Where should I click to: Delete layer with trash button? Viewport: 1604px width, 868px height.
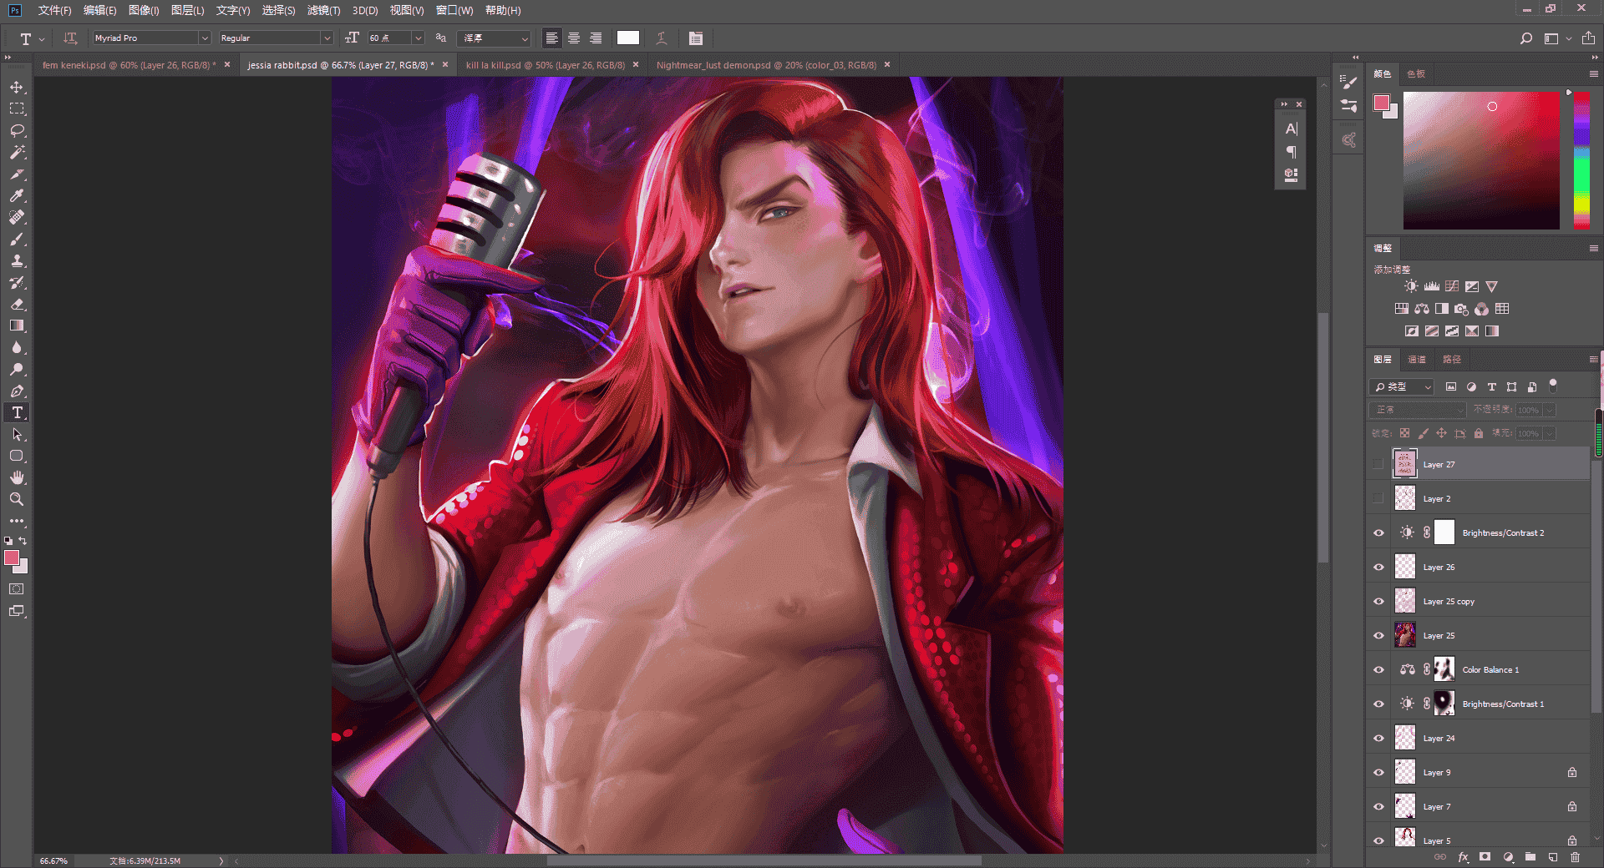(x=1575, y=857)
